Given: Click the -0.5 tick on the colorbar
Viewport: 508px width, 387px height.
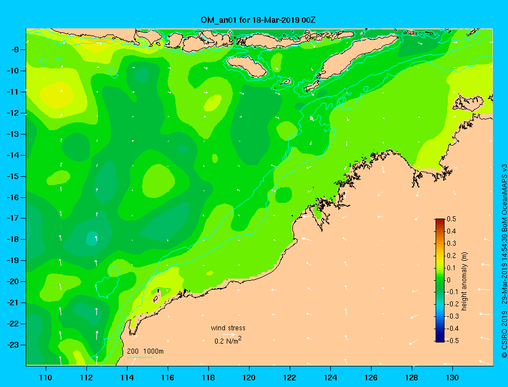Looking at the screenshot, I should 452,341.
